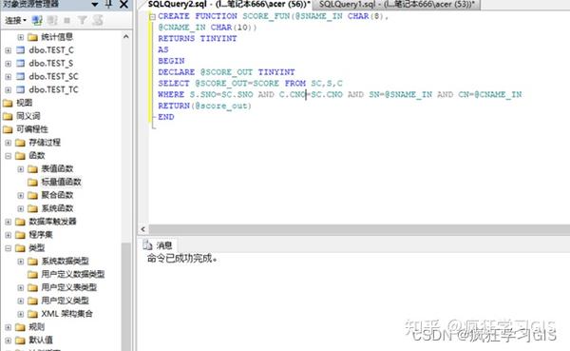The image size is (570, 351).
Task: Expand the 存储过程 folder
Action: tap(8, 143)
